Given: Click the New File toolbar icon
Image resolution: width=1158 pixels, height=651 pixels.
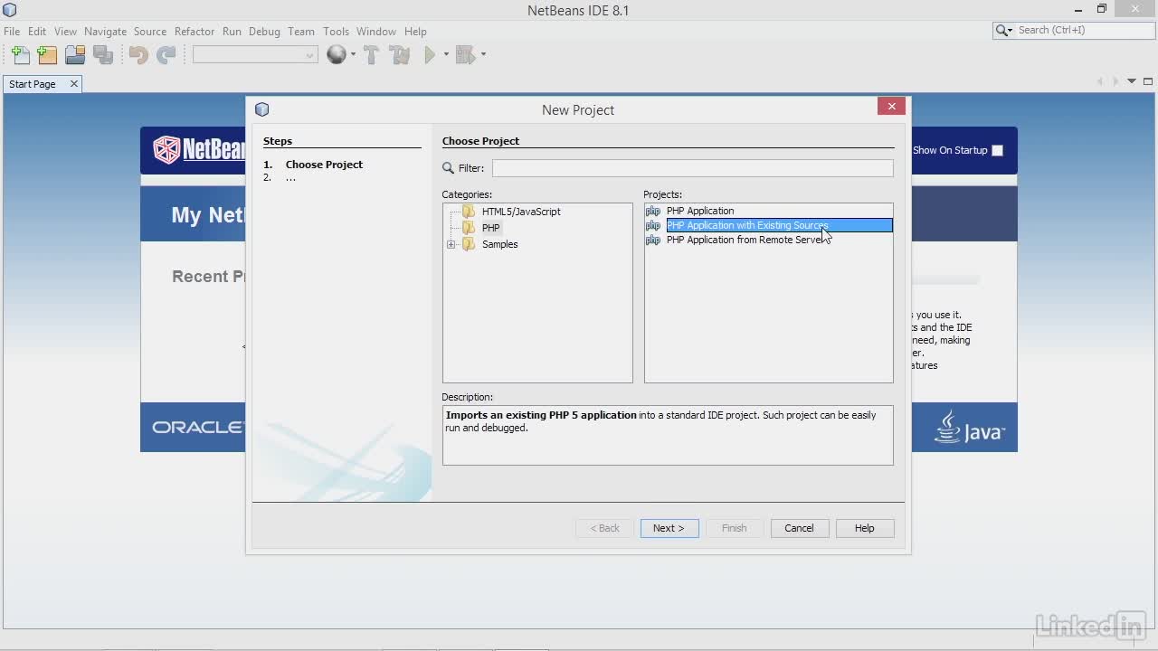Looking at the screenshot, I should click(x=20, y=55).
